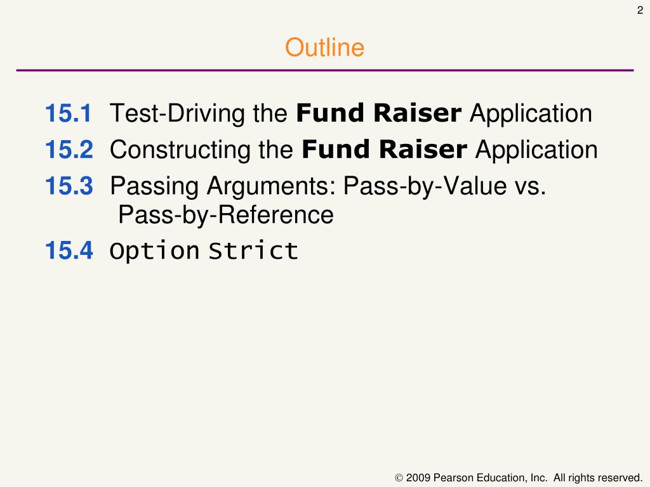The width and height of the screenshot is (650, 487).
Task: Click All rights reserved text
Action: click(598, 477)
